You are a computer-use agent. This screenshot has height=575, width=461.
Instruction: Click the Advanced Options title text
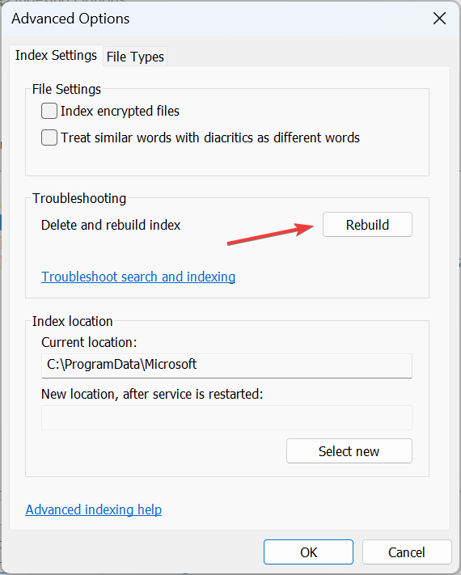(70, 19)
